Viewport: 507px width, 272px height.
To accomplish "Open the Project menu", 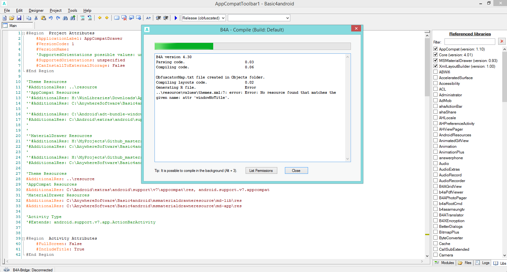I will [x=56, y=10].
